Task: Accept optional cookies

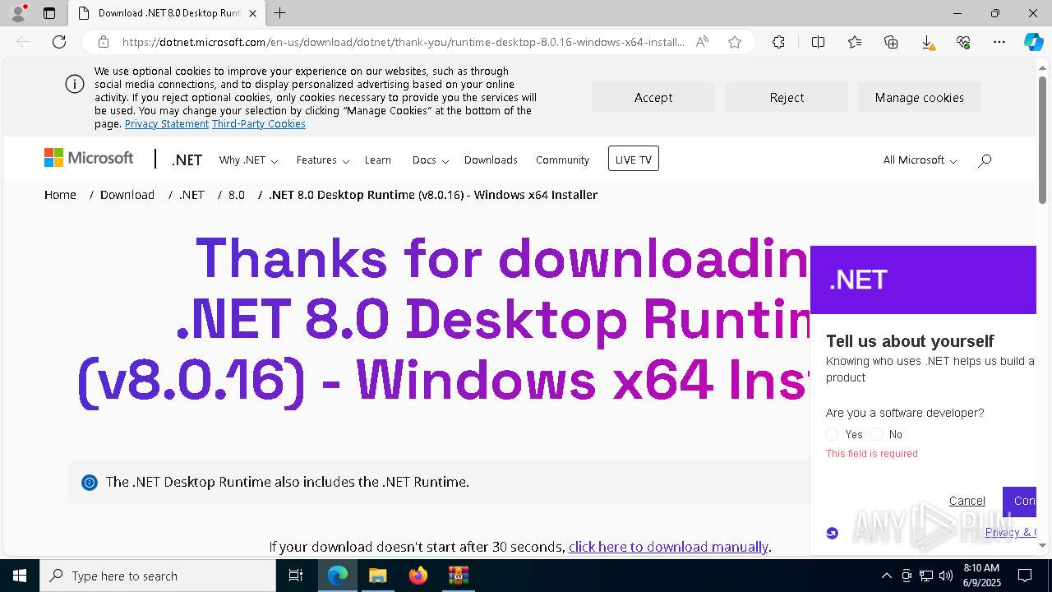Action: click(x=653, y=97)
